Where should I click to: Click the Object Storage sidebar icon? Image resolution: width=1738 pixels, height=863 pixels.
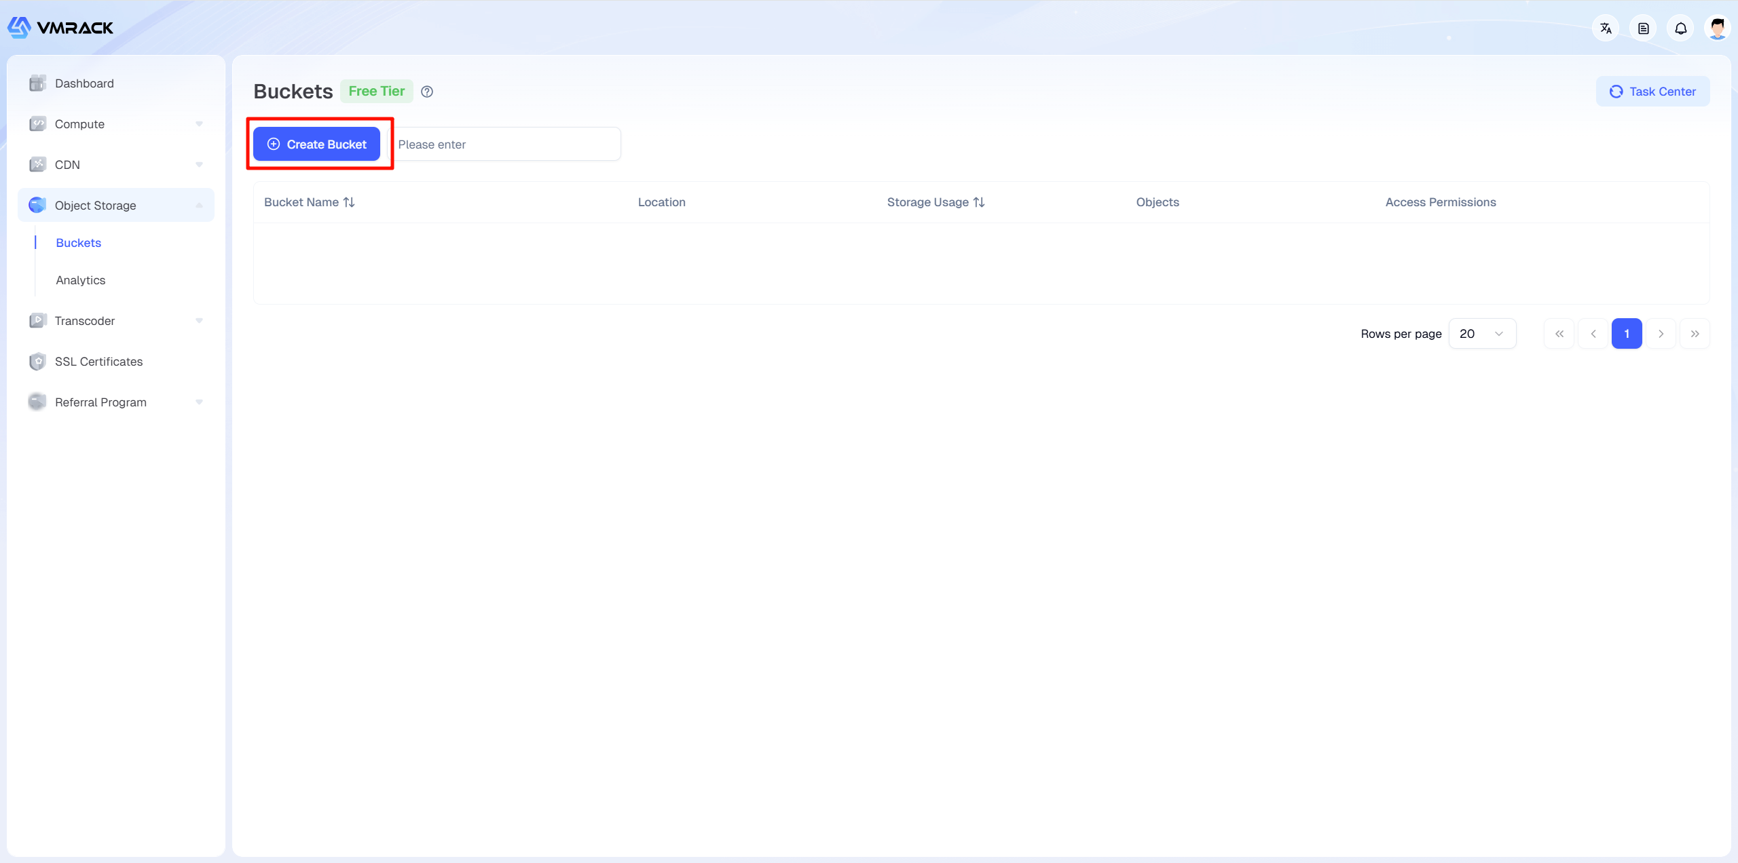coord(37,205)
